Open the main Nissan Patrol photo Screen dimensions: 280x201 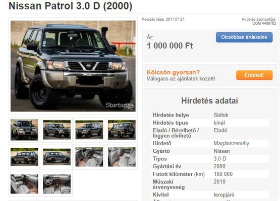coord(73,66)
